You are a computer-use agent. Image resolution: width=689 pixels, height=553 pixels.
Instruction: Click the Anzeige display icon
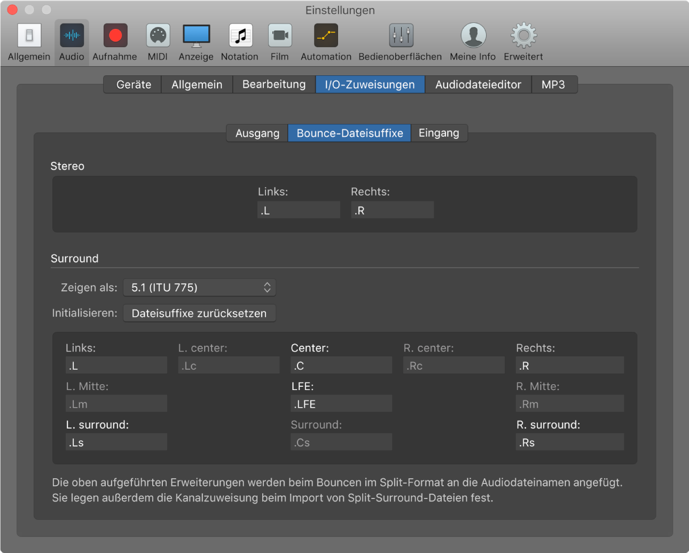(196, 36)
